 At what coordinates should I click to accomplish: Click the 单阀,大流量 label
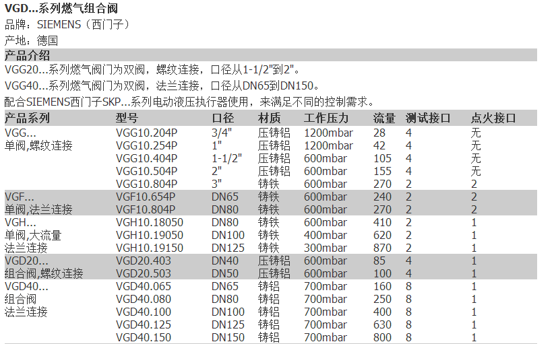click(x=33, y=235)
